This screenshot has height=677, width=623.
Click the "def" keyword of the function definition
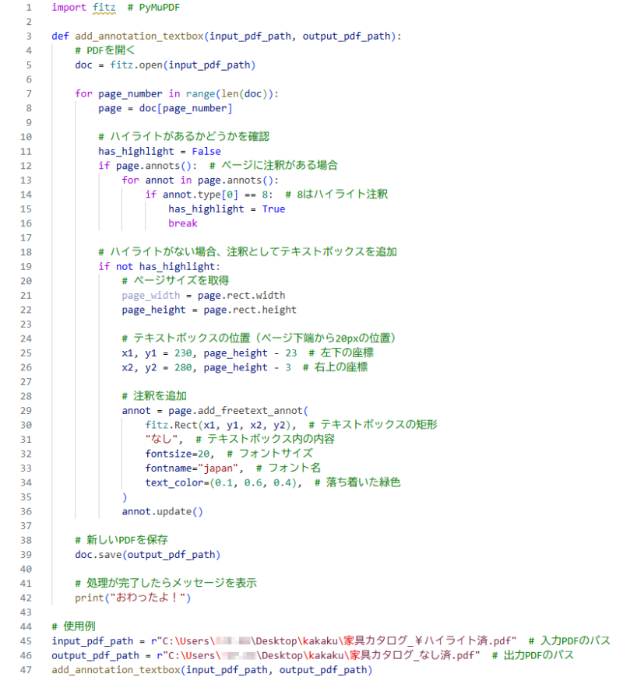click(x=60, y=36)
